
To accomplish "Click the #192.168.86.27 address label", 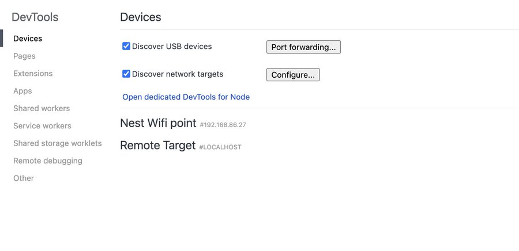I will tap(223, 124).
